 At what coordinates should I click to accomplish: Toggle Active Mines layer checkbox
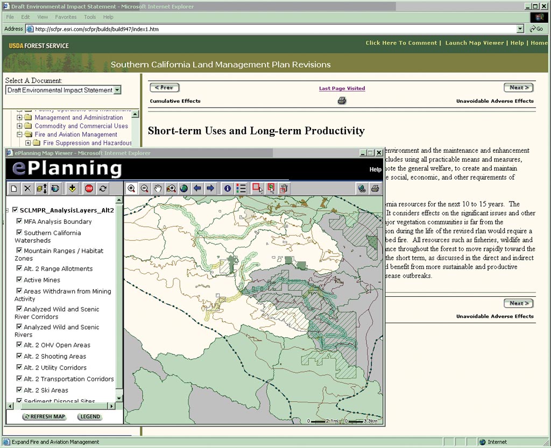[x=19, y=279]
